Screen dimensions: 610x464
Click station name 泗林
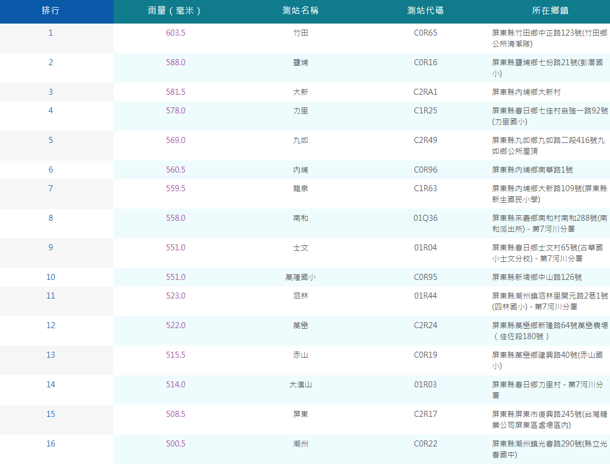tap(300, 296)
